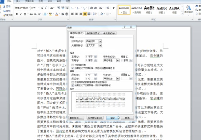Image resolution: width=201 pixels, height=140 pixels.
Task: Click the 取消 Cancel button
Action: [x=127, y=118]
